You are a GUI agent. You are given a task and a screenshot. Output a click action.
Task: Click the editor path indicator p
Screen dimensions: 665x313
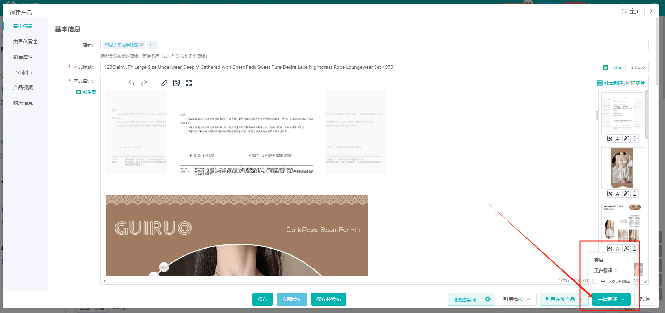click(105, 281)
